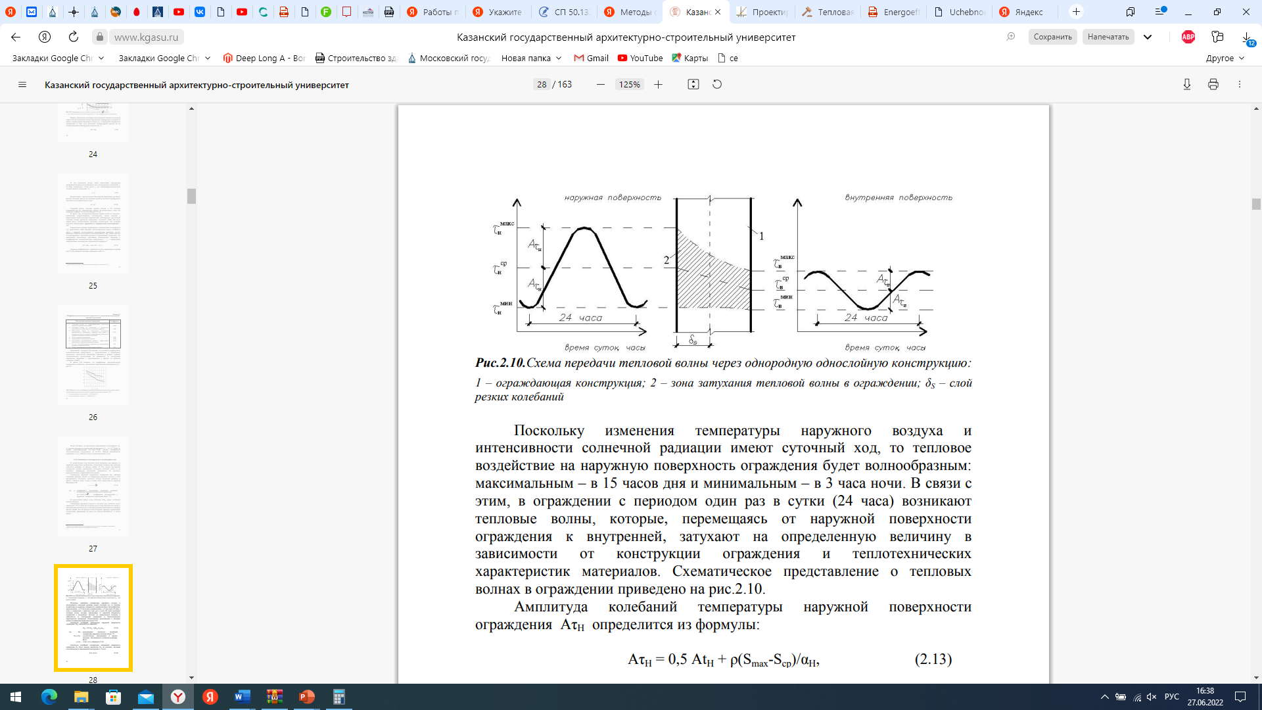Screen dimensions: 1262x710
Task: Switch to the Укажите tab
Action: [498, 12]
